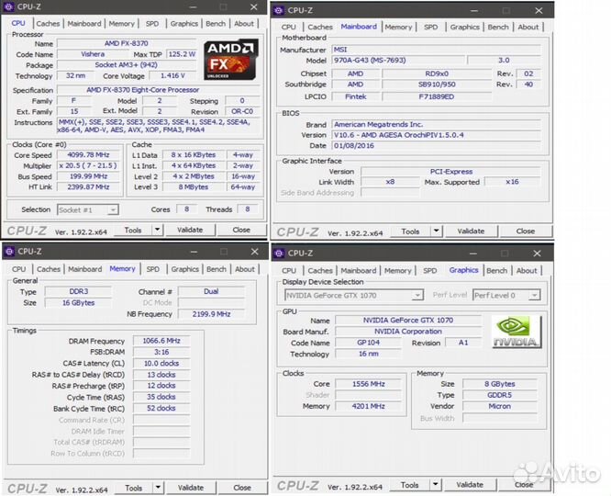
Task: Click CPU-Z app icon in Graphics window title bar
Action: [279, 254]
